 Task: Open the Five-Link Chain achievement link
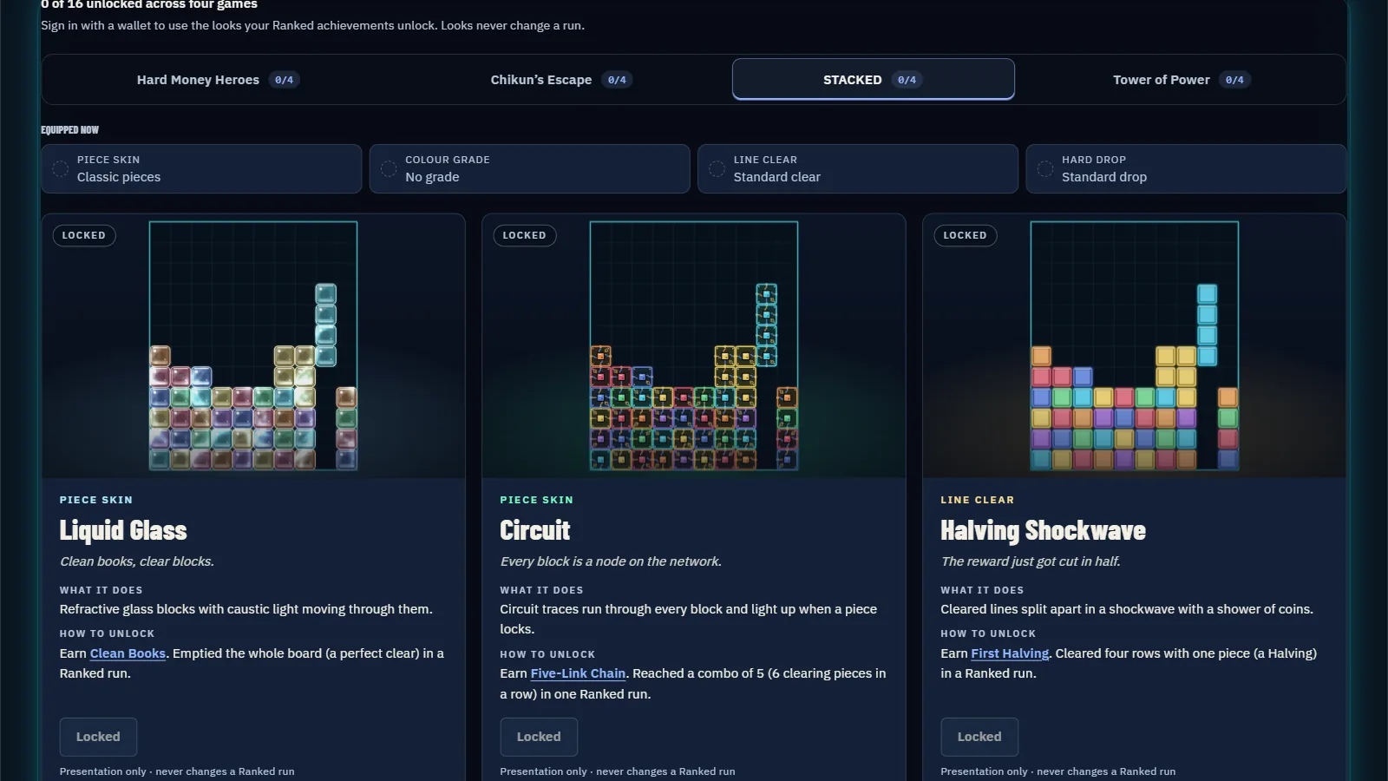(578, 673)
